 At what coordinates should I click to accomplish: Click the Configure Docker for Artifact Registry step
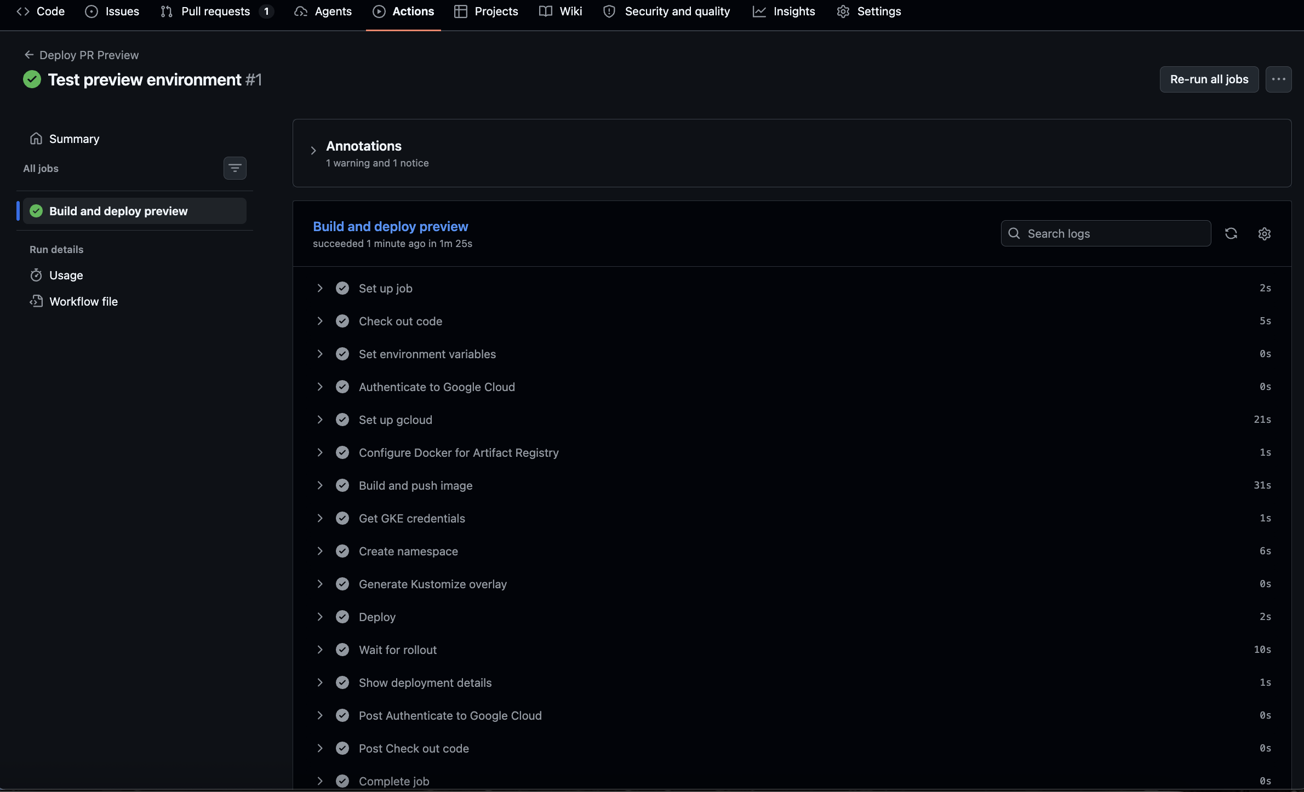point(793,452)
